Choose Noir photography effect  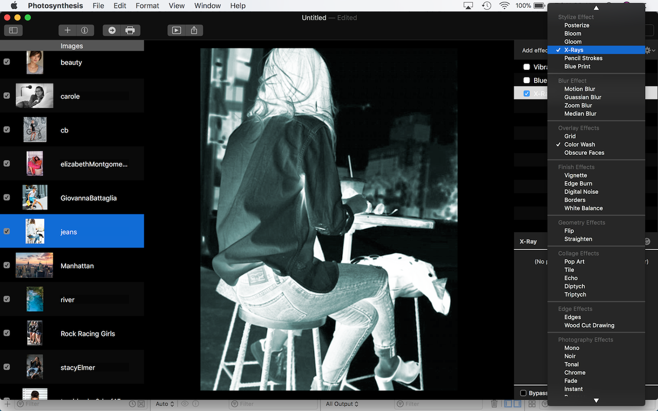click(x=596, y=356)
